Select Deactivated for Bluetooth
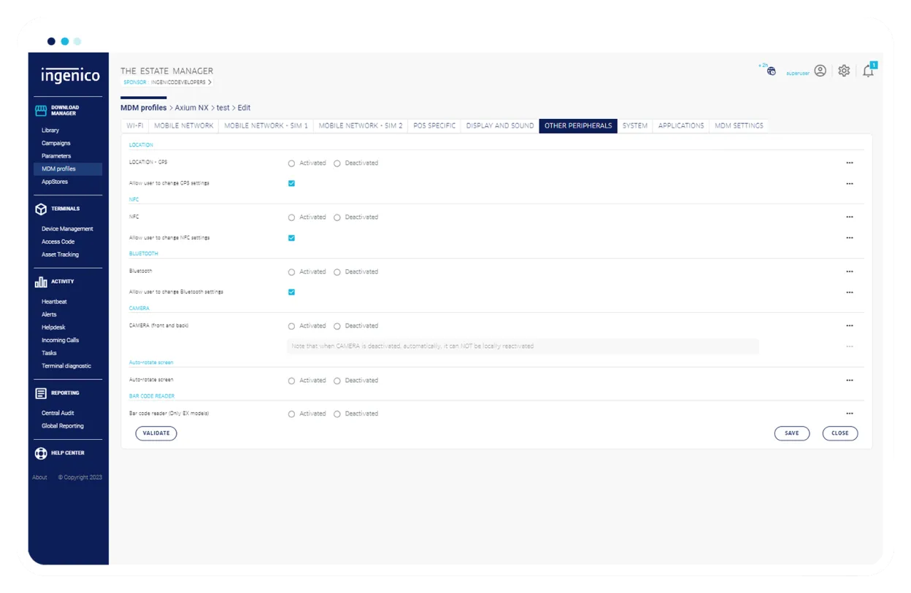The width and height of the screenshot is (911, 593). (x=337, y=272)
